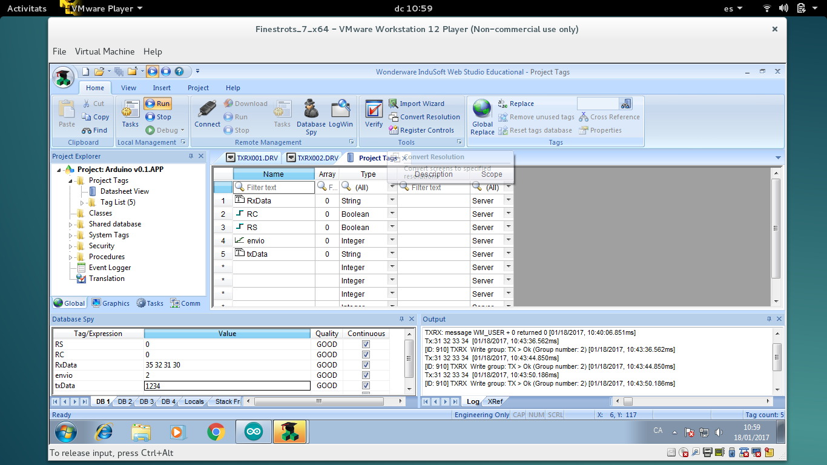Click Convert Resolution in Tools group
Viewport: 827px width, 465px height.
tap(424, 117)
